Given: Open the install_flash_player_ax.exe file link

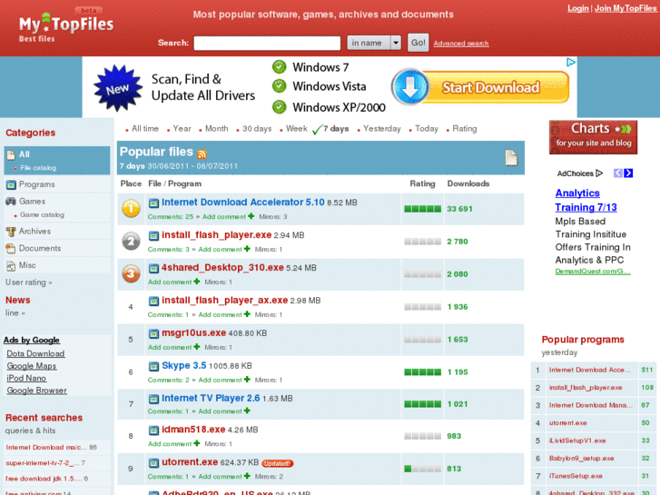Looking at the screenshot, I should [225, 300].
